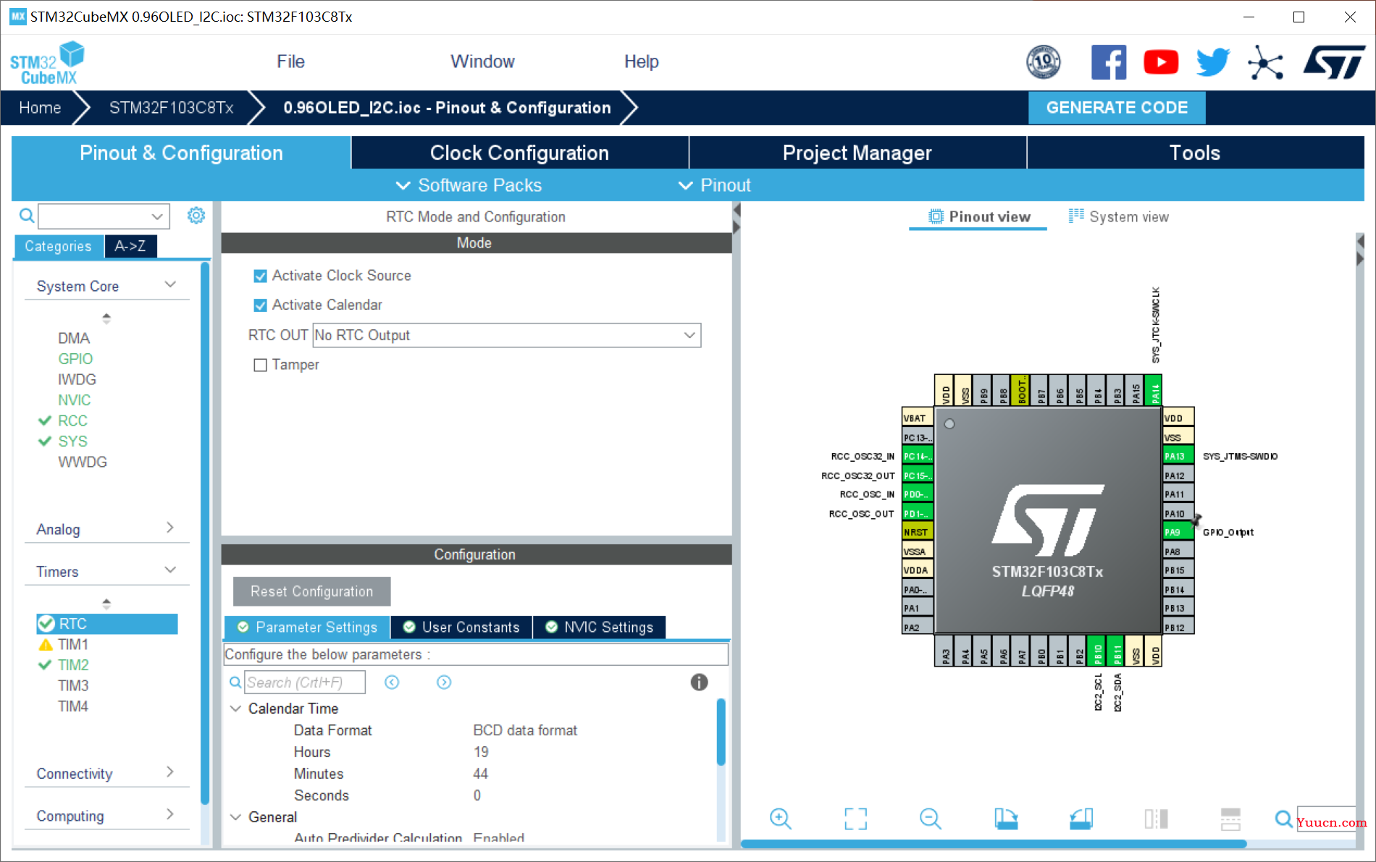Click the 10-year anniversary badge icon
This screenshot has height=862, width=1376.
1044,62
